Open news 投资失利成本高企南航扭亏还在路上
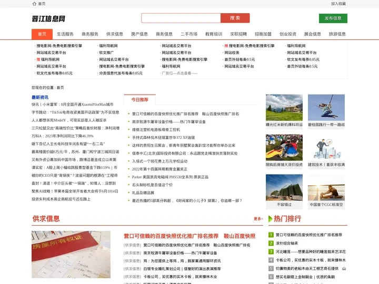This screenshot has height=284, width=379. click(x=61, y=199)
